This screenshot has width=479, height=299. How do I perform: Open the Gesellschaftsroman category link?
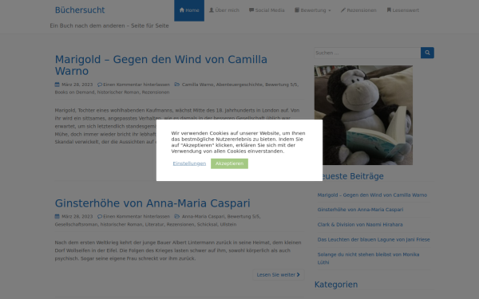(76, 225)
